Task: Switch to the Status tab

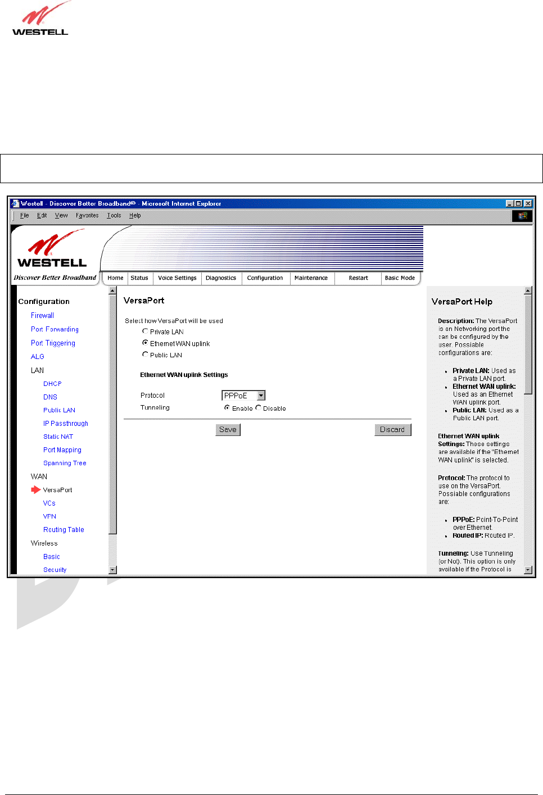Action: pos(139,278)
